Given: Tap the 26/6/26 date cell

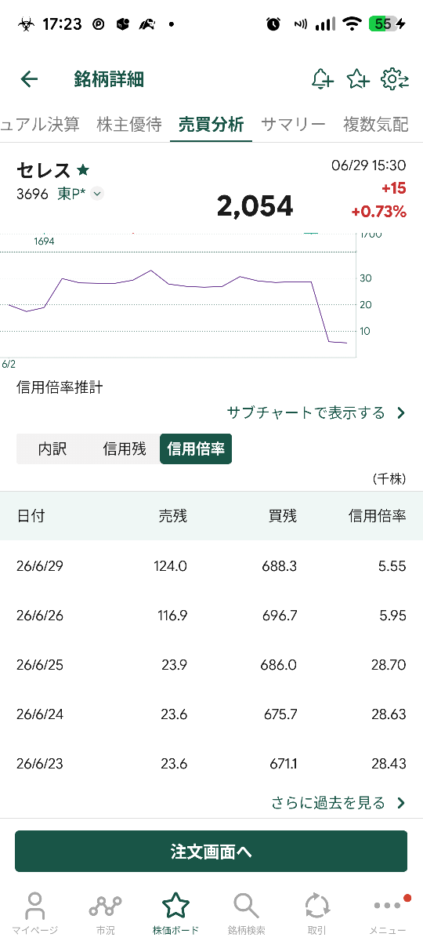Looking at the screenshot, I should (40, 616).
